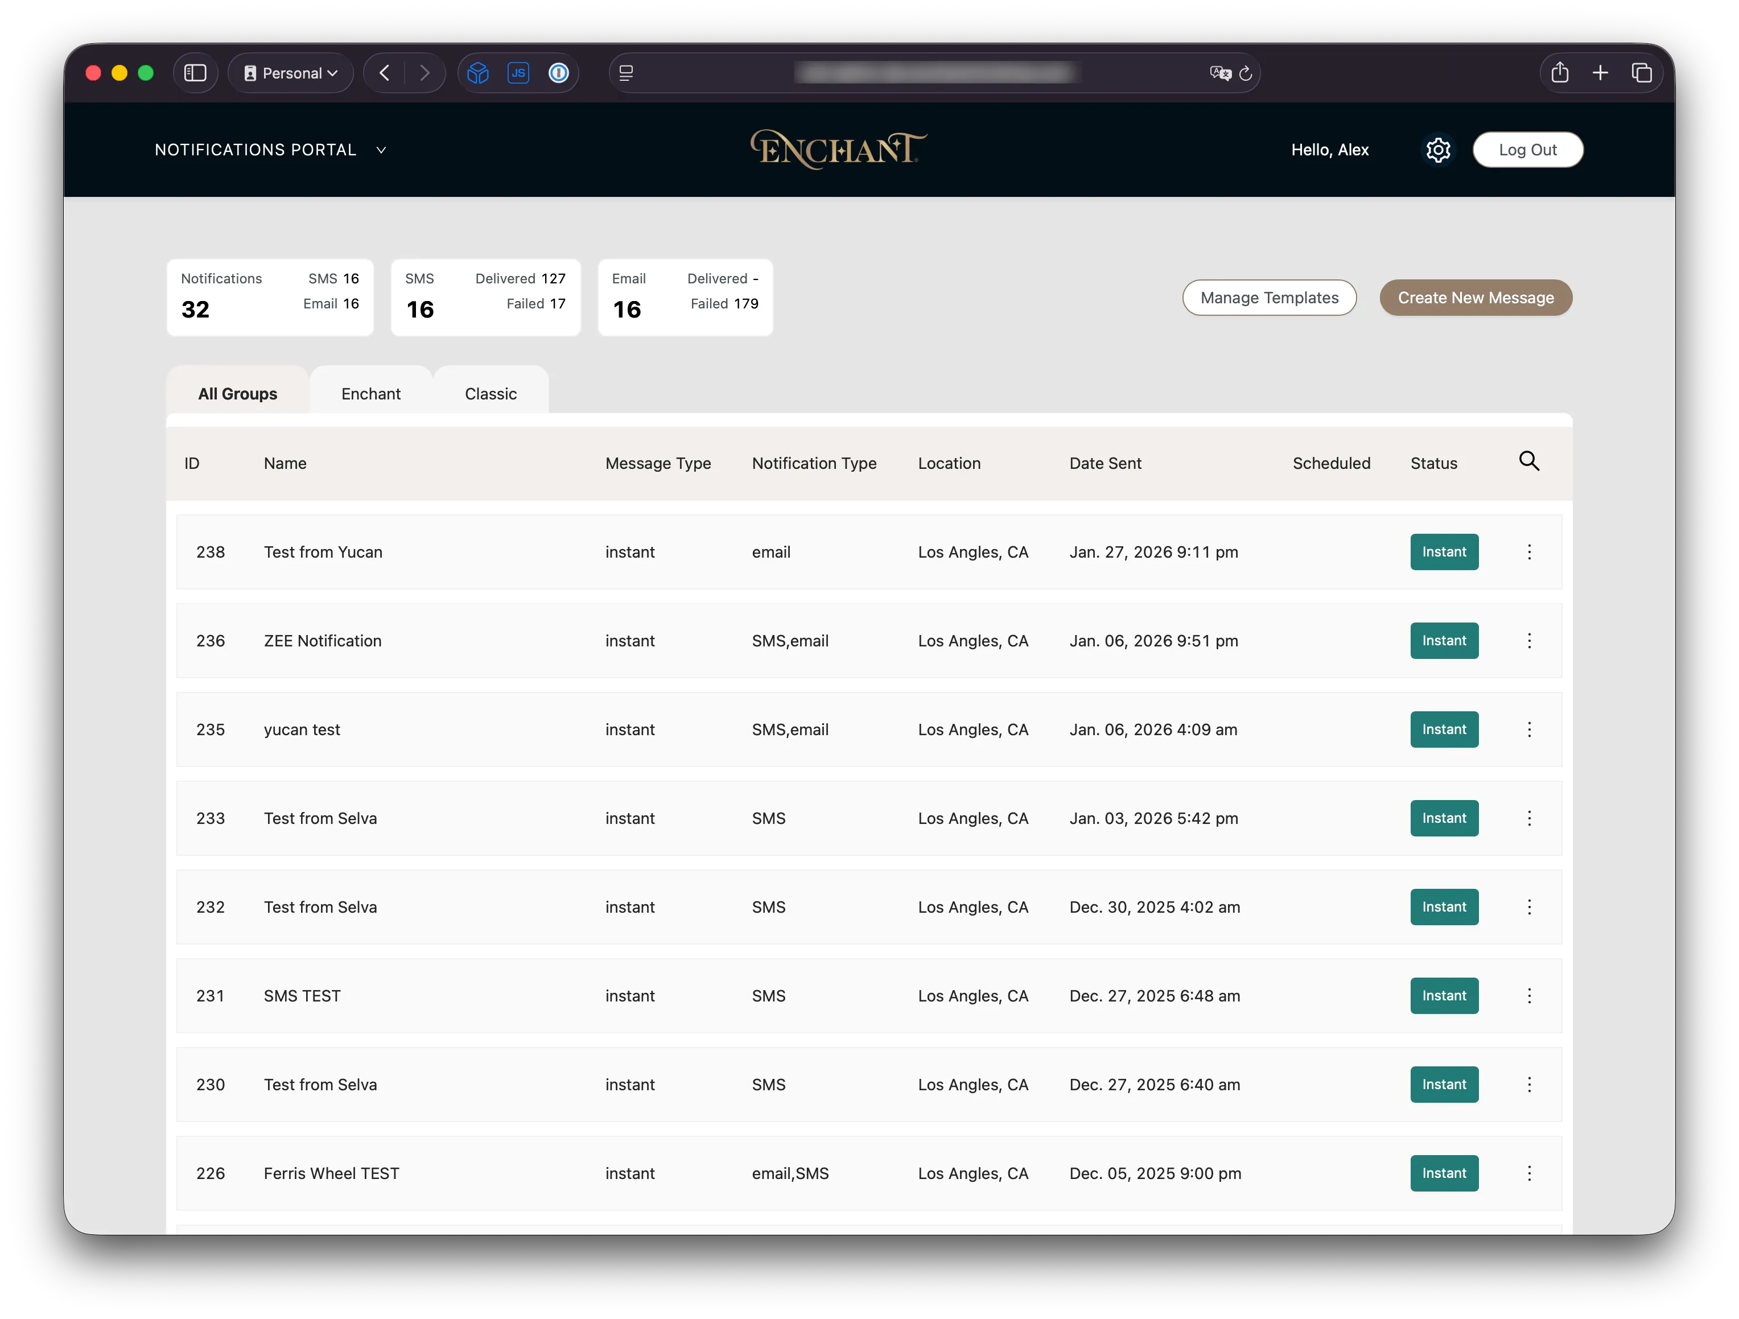Click the ID 235 cell
The image size is (1739, 1319).
210,729
